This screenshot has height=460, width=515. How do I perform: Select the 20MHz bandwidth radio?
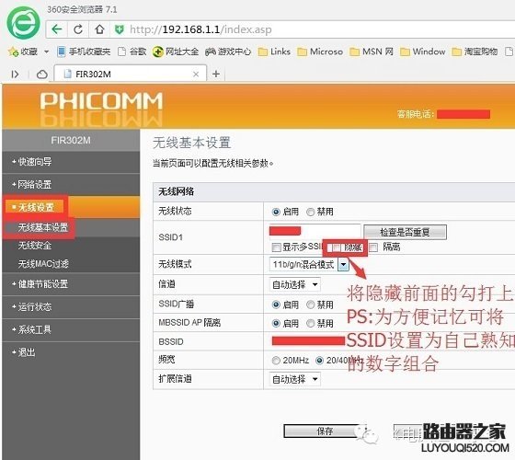(276, 361)
